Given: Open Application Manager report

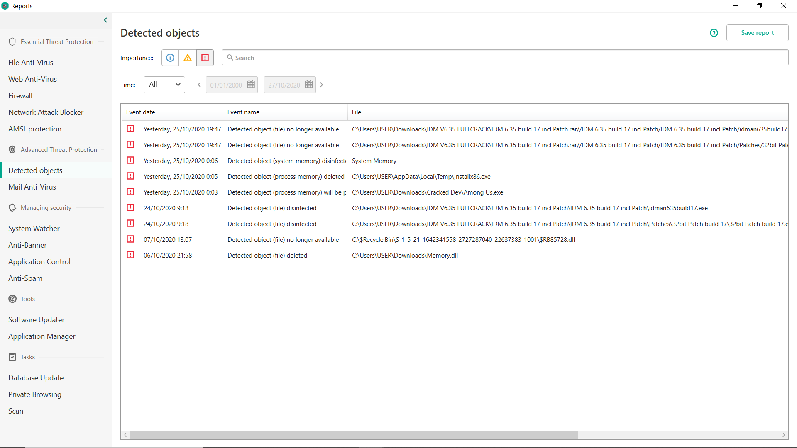Looking at the screenshot, I should 42,336.
